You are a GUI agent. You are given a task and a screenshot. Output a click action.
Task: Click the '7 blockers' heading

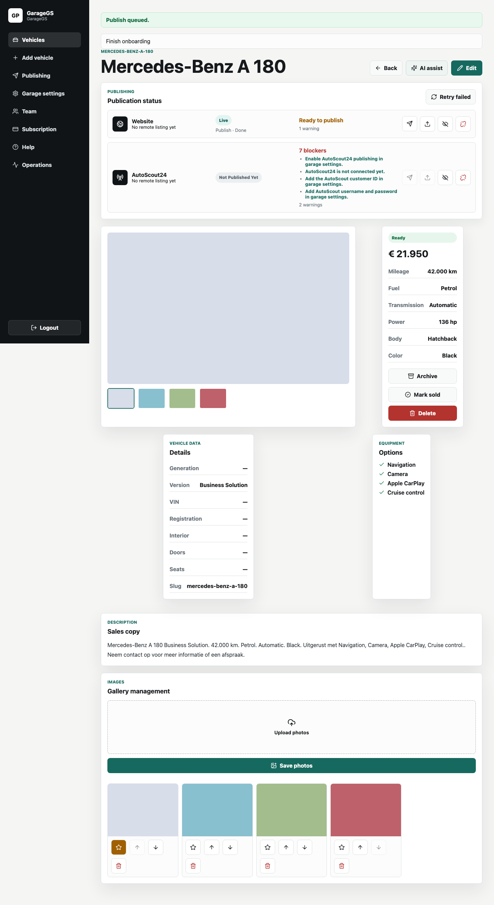click(x=313, y=150)
